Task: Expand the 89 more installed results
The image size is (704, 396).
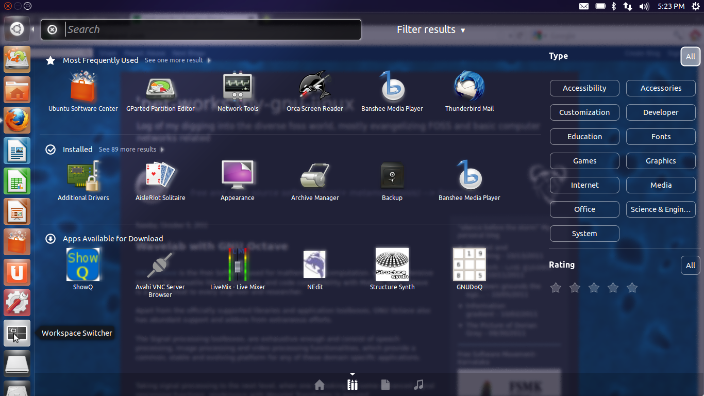Action: (x=128, y=149)
